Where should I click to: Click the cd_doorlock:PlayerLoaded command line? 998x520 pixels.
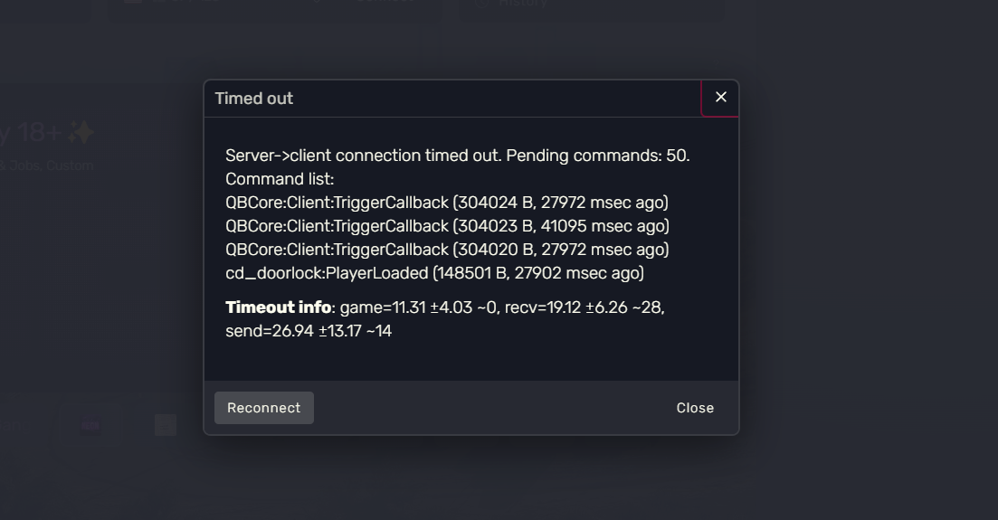(434, 273)
